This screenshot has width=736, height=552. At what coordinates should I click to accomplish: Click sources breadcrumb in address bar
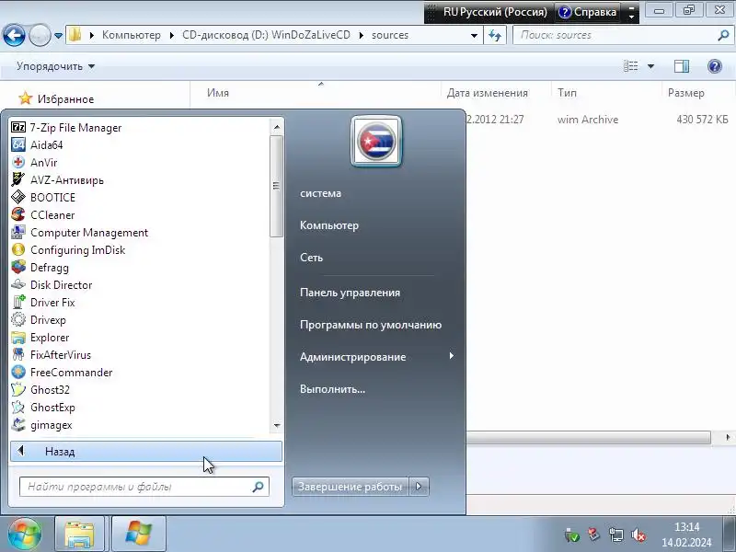click(x=389, y=35)
